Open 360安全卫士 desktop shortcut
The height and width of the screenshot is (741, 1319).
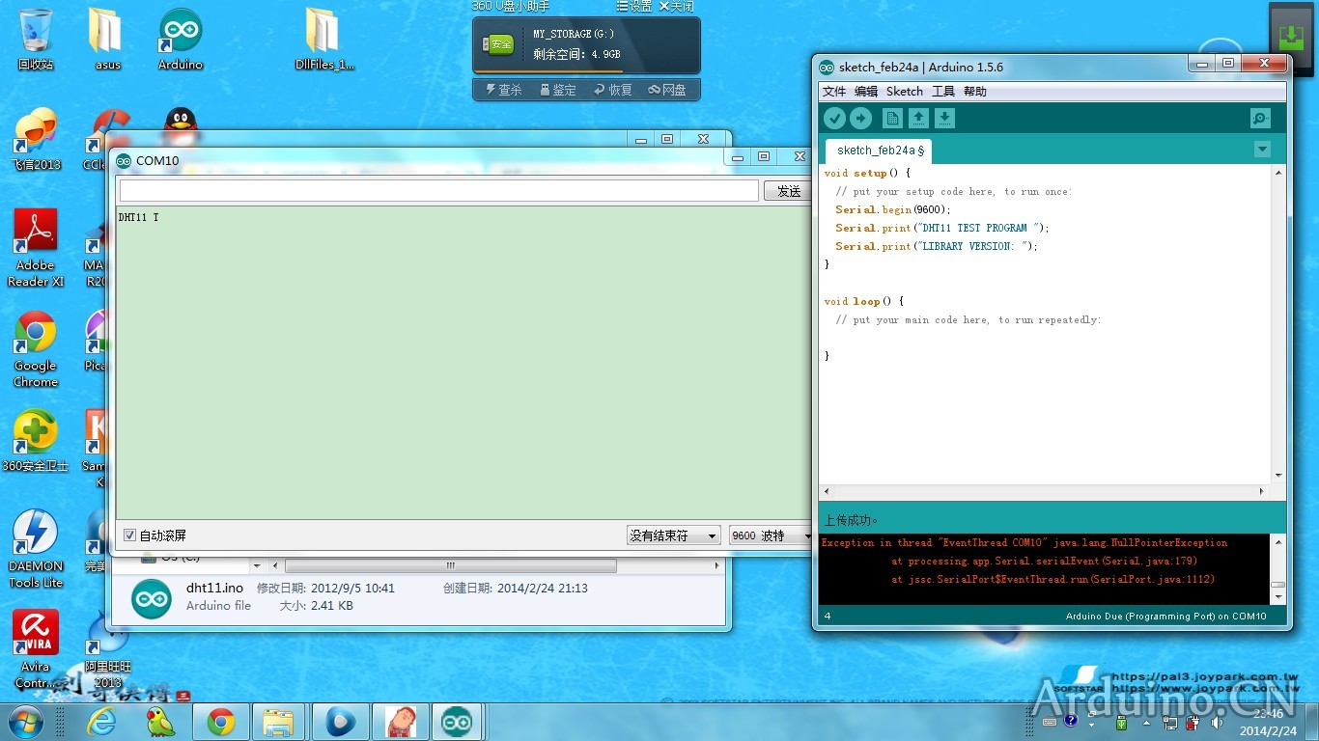pos(36,441)
